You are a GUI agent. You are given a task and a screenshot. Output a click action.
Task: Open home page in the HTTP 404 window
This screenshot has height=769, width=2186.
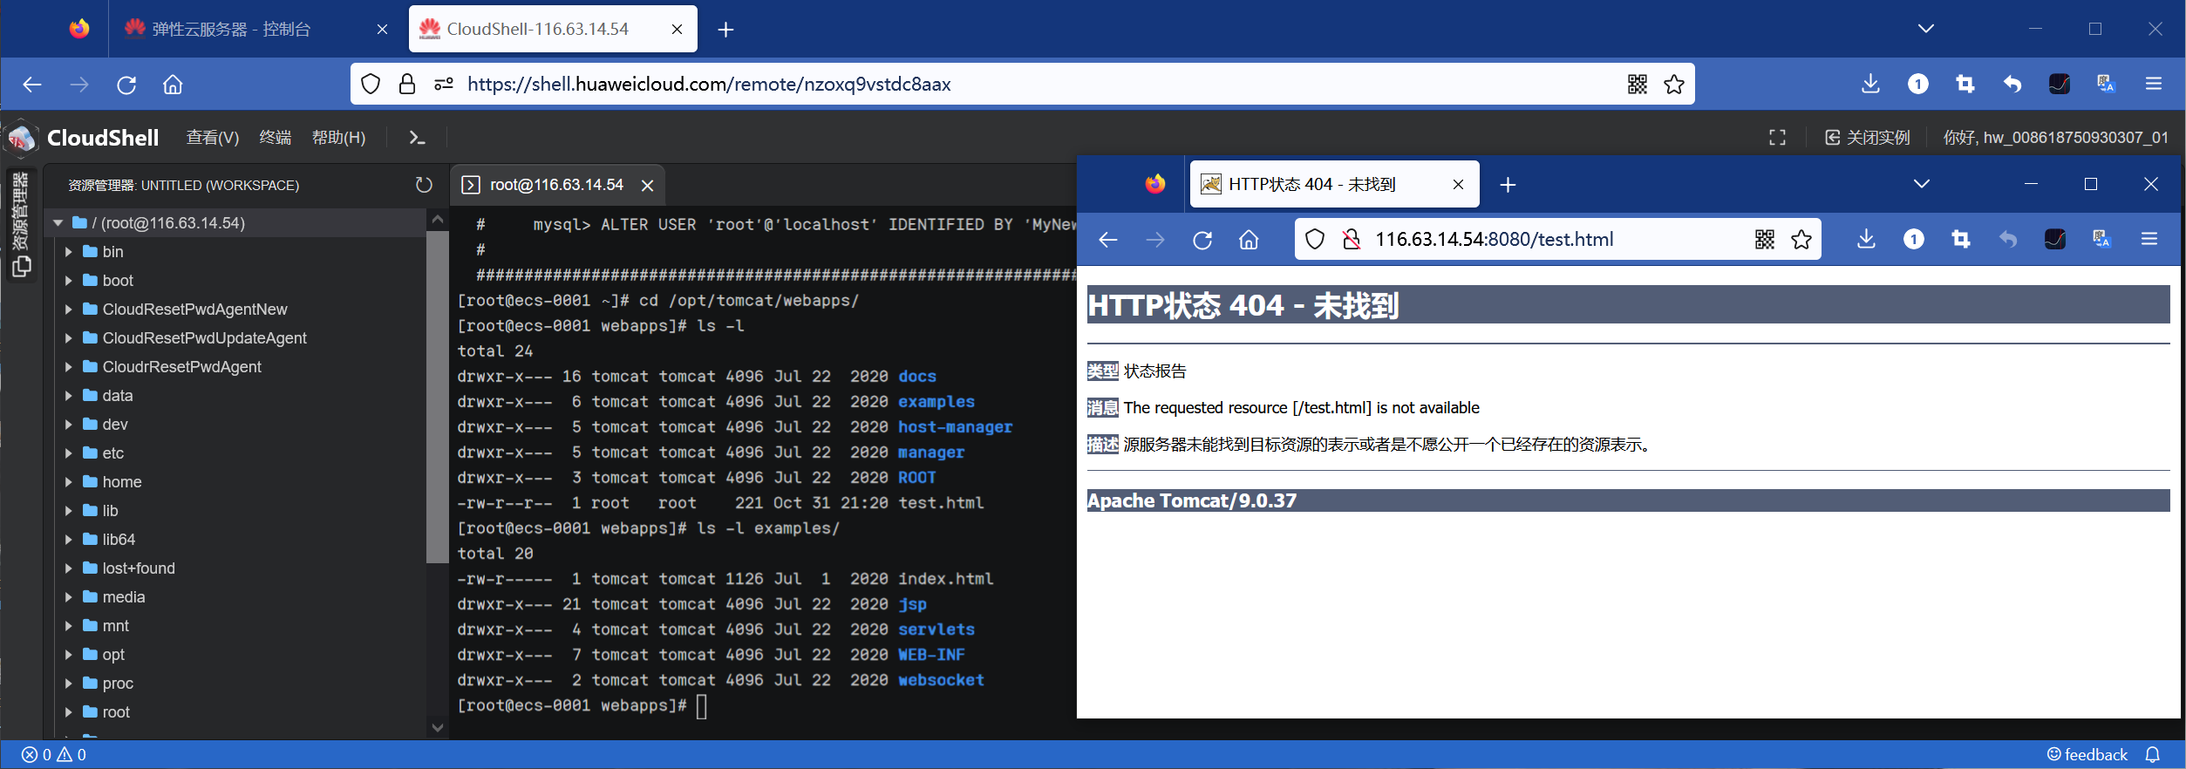(1249, 240)
